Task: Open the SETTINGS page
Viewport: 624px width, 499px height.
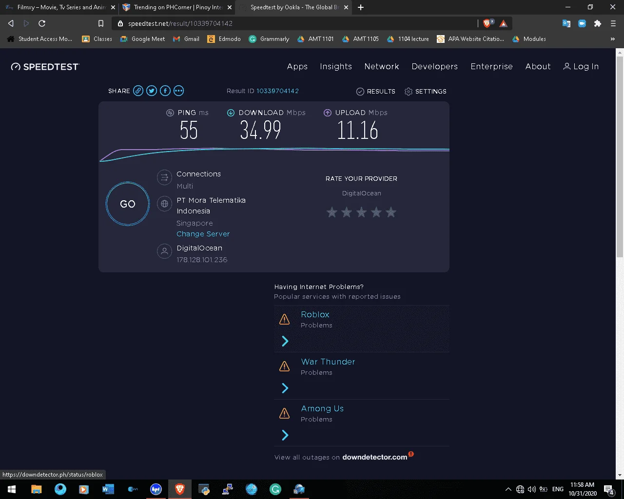Action: [426, 91]
